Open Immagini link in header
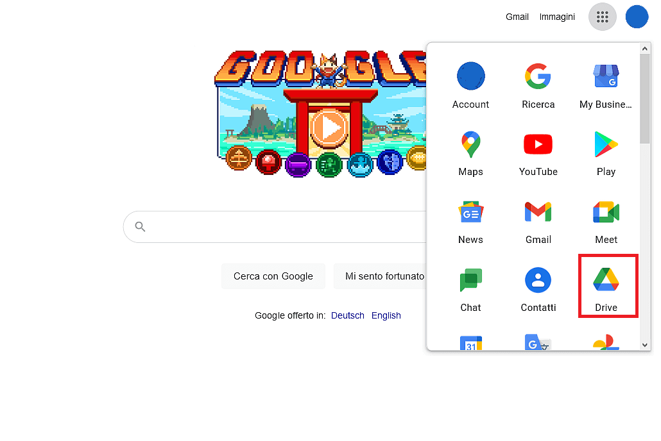Screen dimensions: 661x441 (557, 17)
